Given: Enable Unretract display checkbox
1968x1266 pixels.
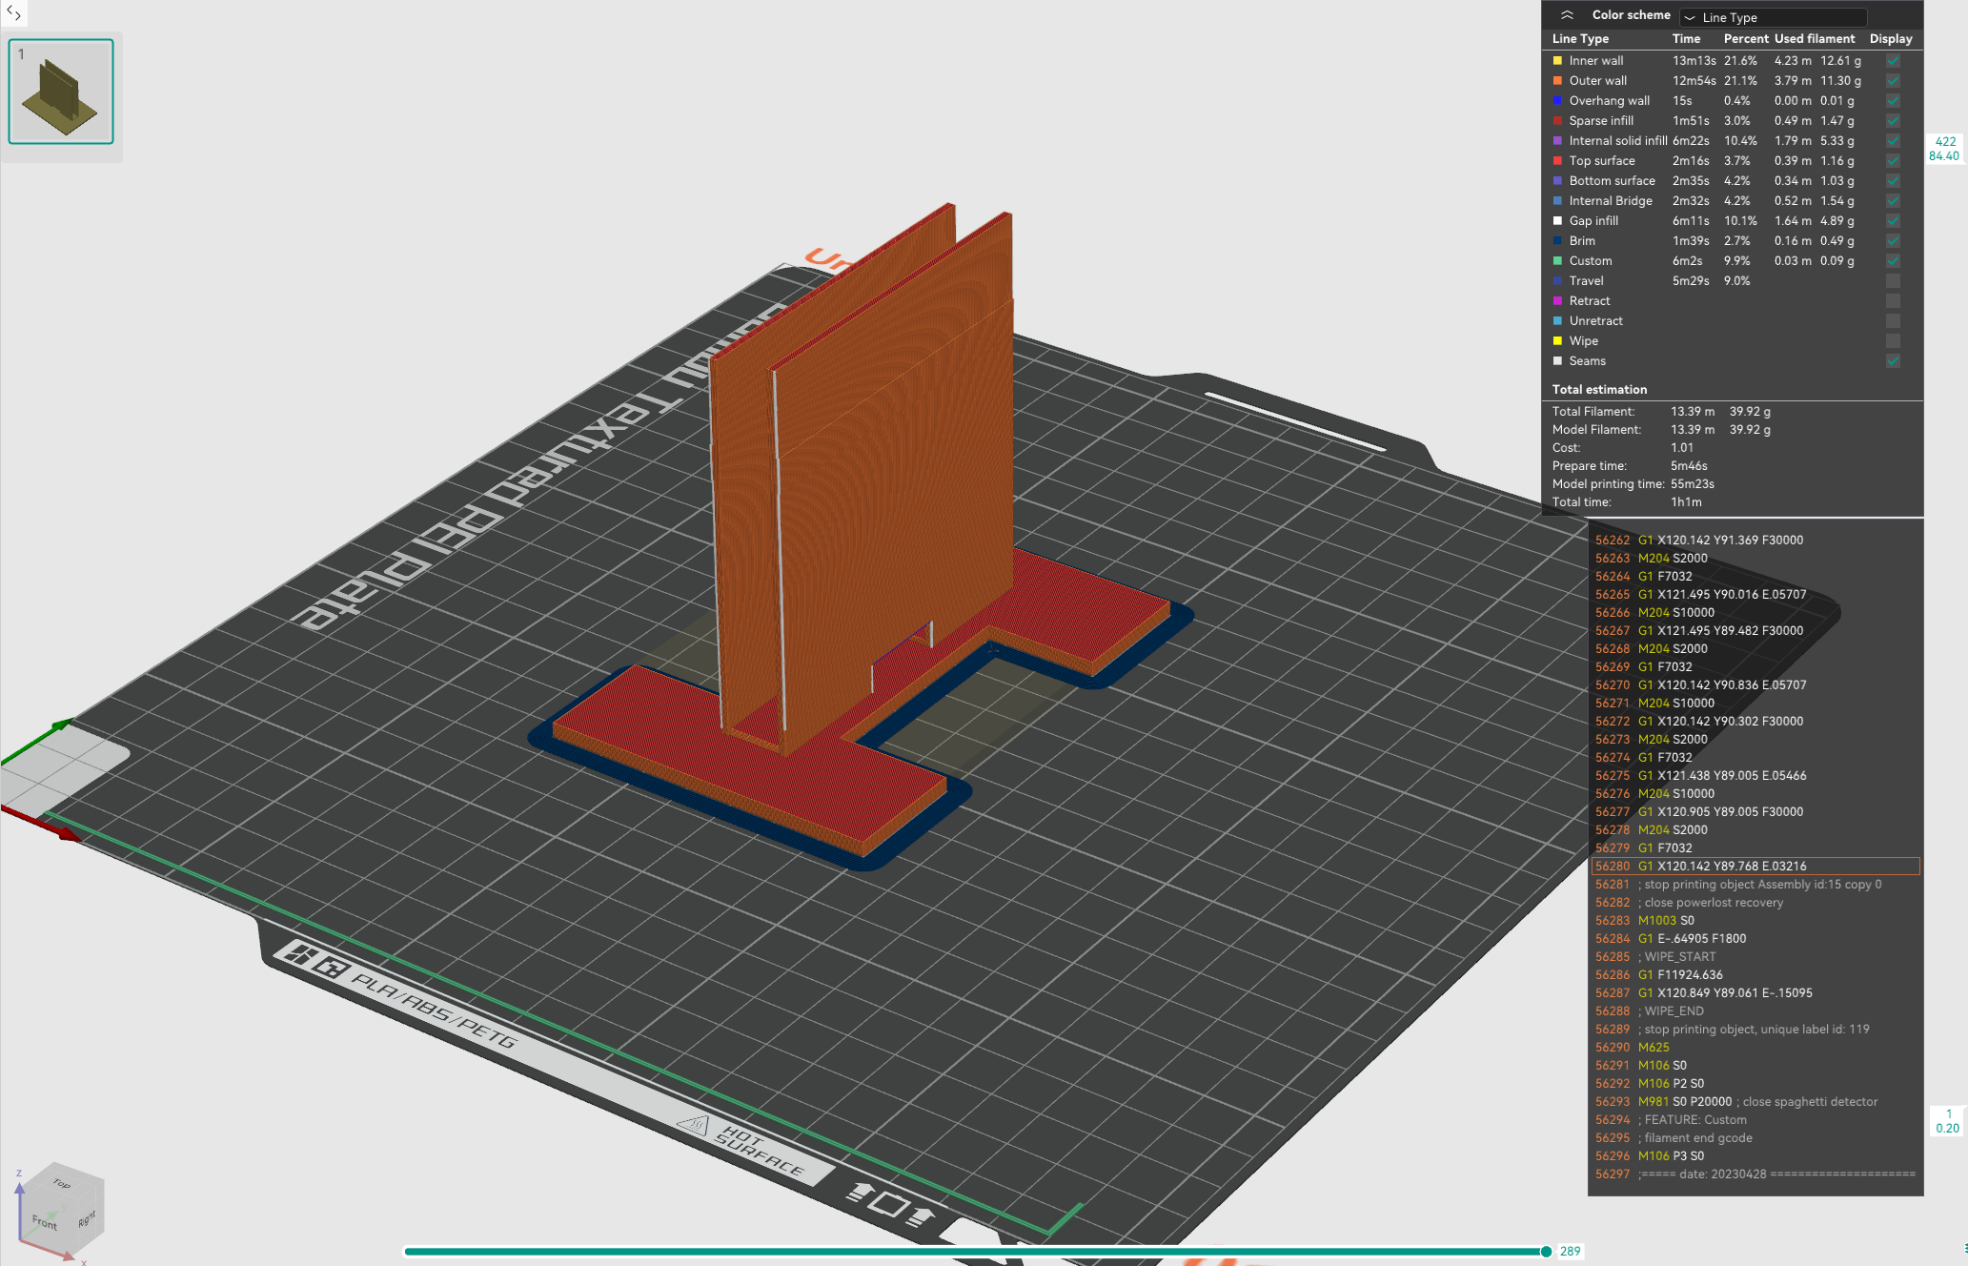Looking at the screenshot, I should [1893, 321].
